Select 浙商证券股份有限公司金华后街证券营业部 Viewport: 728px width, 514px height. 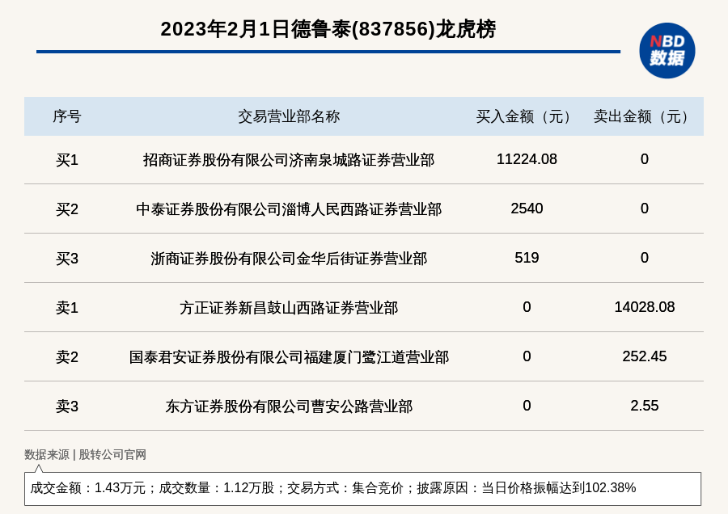coord(289,259)
